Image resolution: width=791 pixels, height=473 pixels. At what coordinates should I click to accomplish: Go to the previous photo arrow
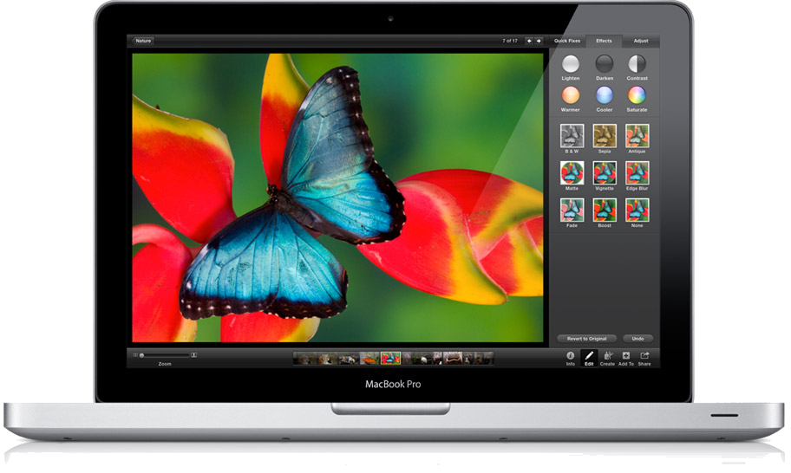tap(529, 41)
